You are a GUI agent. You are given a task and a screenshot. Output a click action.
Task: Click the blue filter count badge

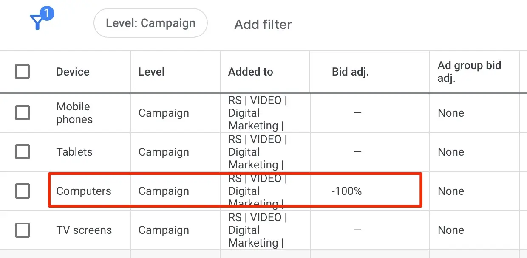(x=47, y=14)
